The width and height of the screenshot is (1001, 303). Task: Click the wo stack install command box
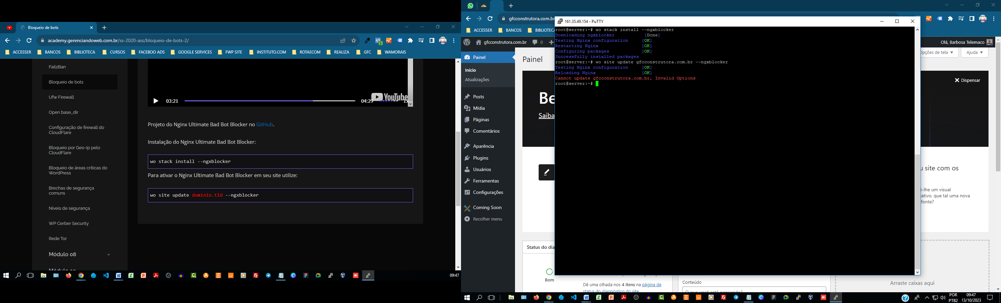click(280, 162)
